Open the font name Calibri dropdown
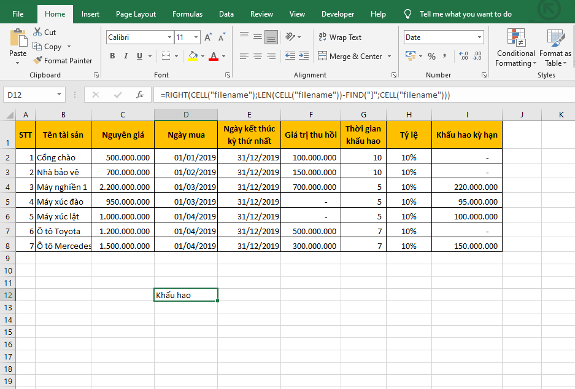This screenshot has height=389, width=575. coord(169,37)
